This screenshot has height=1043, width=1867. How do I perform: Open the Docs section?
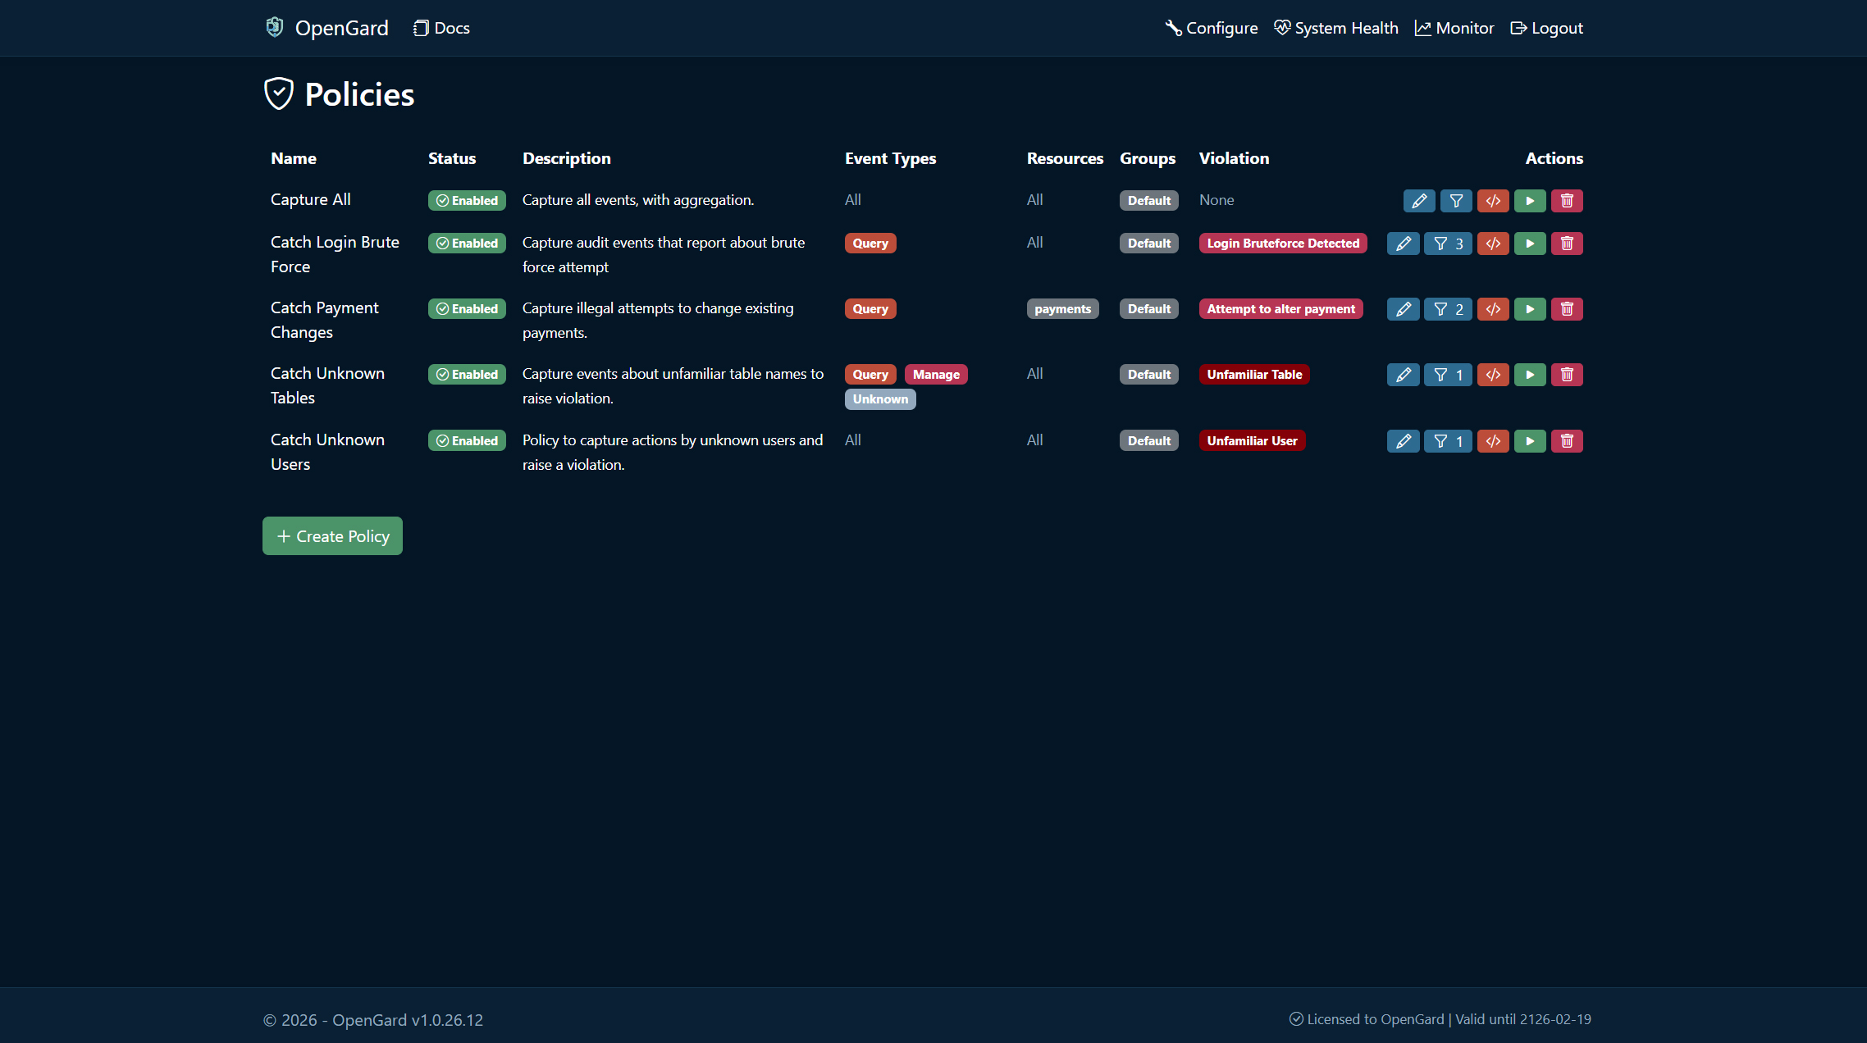pyautogui.click(x=441, y=27)
